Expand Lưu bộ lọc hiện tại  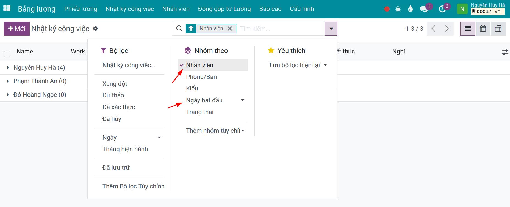pos(298,65)
